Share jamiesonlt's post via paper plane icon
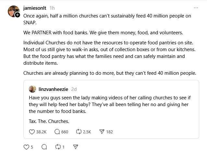The width and height of the screenshot is (207, 155). tap(76, 147)
